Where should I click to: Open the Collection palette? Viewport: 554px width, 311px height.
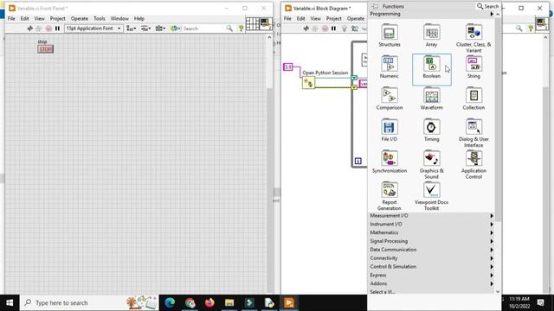click(473, 98)
